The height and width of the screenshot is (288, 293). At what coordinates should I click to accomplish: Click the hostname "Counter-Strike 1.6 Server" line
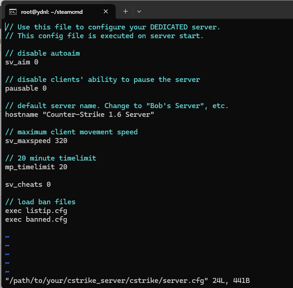[79, 115]
